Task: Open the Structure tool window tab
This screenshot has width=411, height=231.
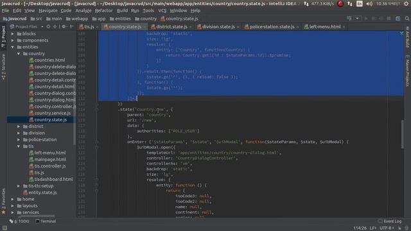Action: [3, 67]
